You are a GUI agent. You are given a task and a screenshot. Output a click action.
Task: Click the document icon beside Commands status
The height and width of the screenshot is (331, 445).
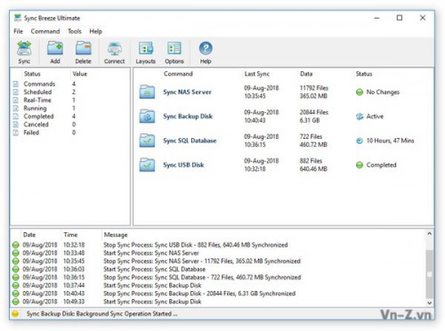16,84
